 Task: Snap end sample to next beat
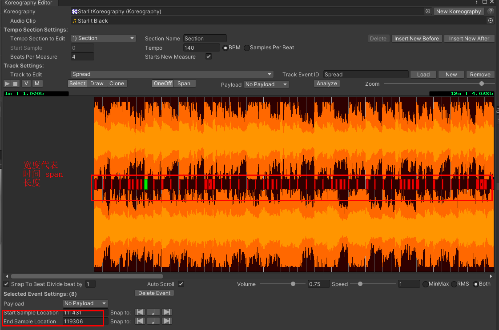pyautogui.click(x=167, y=321)
